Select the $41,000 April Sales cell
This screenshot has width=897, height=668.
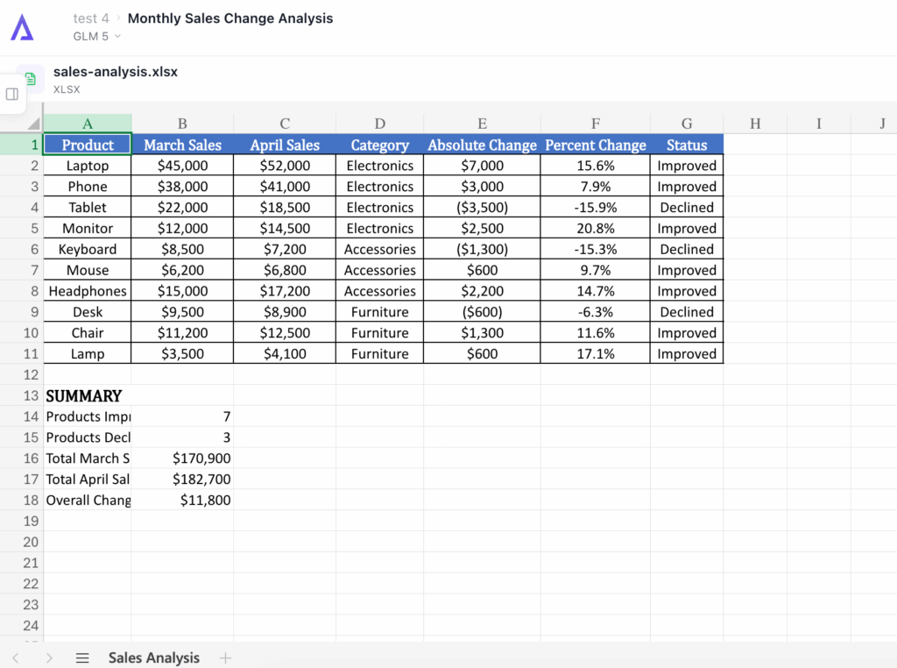point(285,187)
